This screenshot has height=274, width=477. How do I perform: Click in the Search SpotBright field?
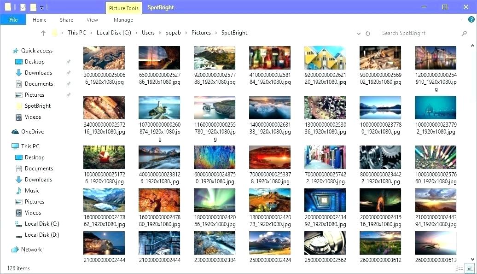(420, 33)
